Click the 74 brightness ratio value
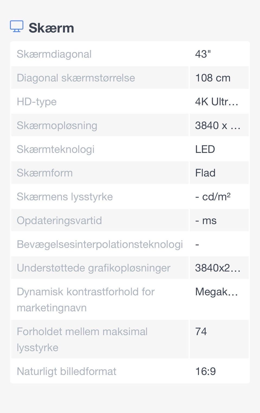This screenshot has width=260, height=413. 201,331
